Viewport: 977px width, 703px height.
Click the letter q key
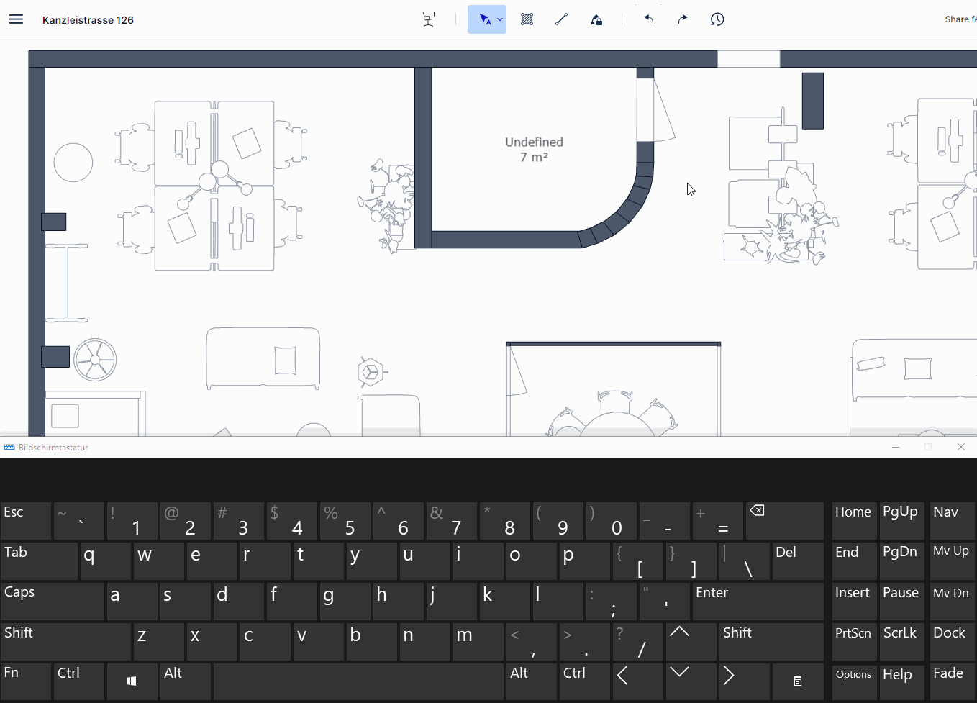106,561
